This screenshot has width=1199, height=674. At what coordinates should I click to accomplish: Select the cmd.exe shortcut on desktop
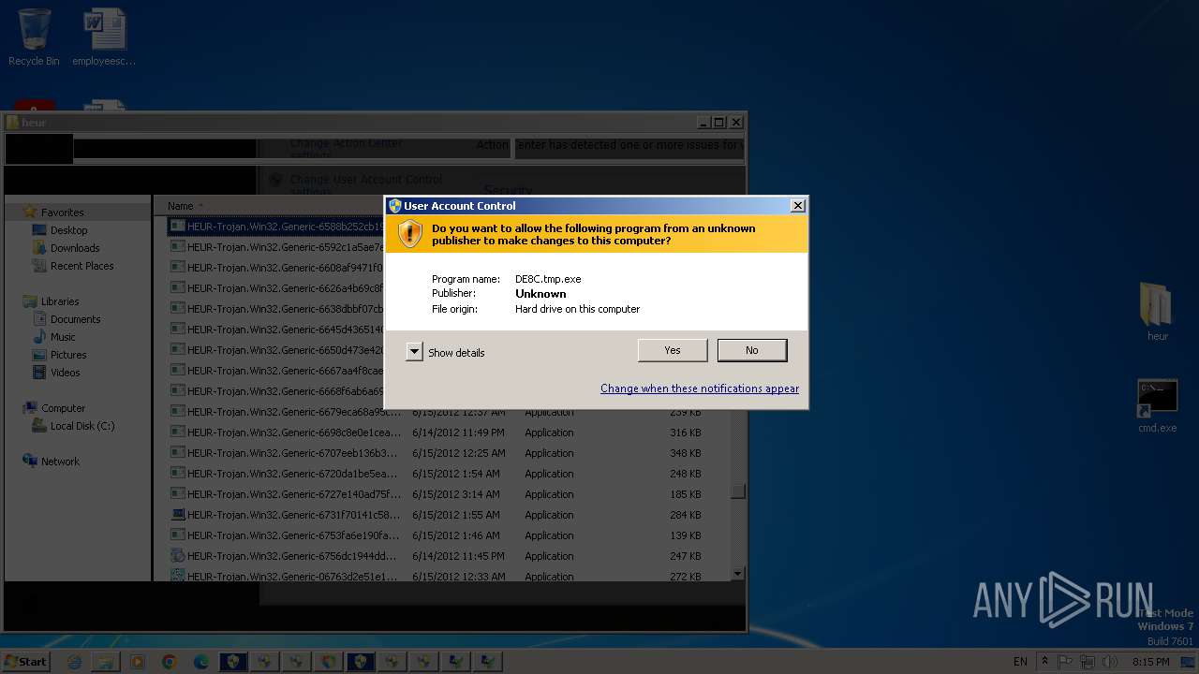(1158, 406)
